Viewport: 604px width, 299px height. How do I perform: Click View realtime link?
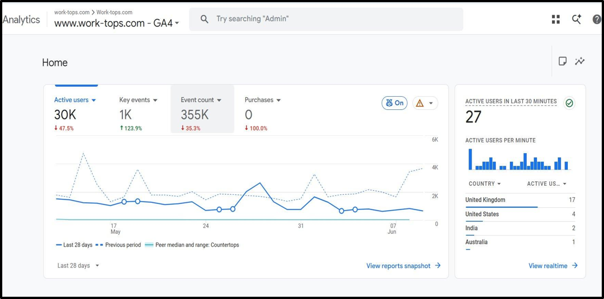coord(553,266)
